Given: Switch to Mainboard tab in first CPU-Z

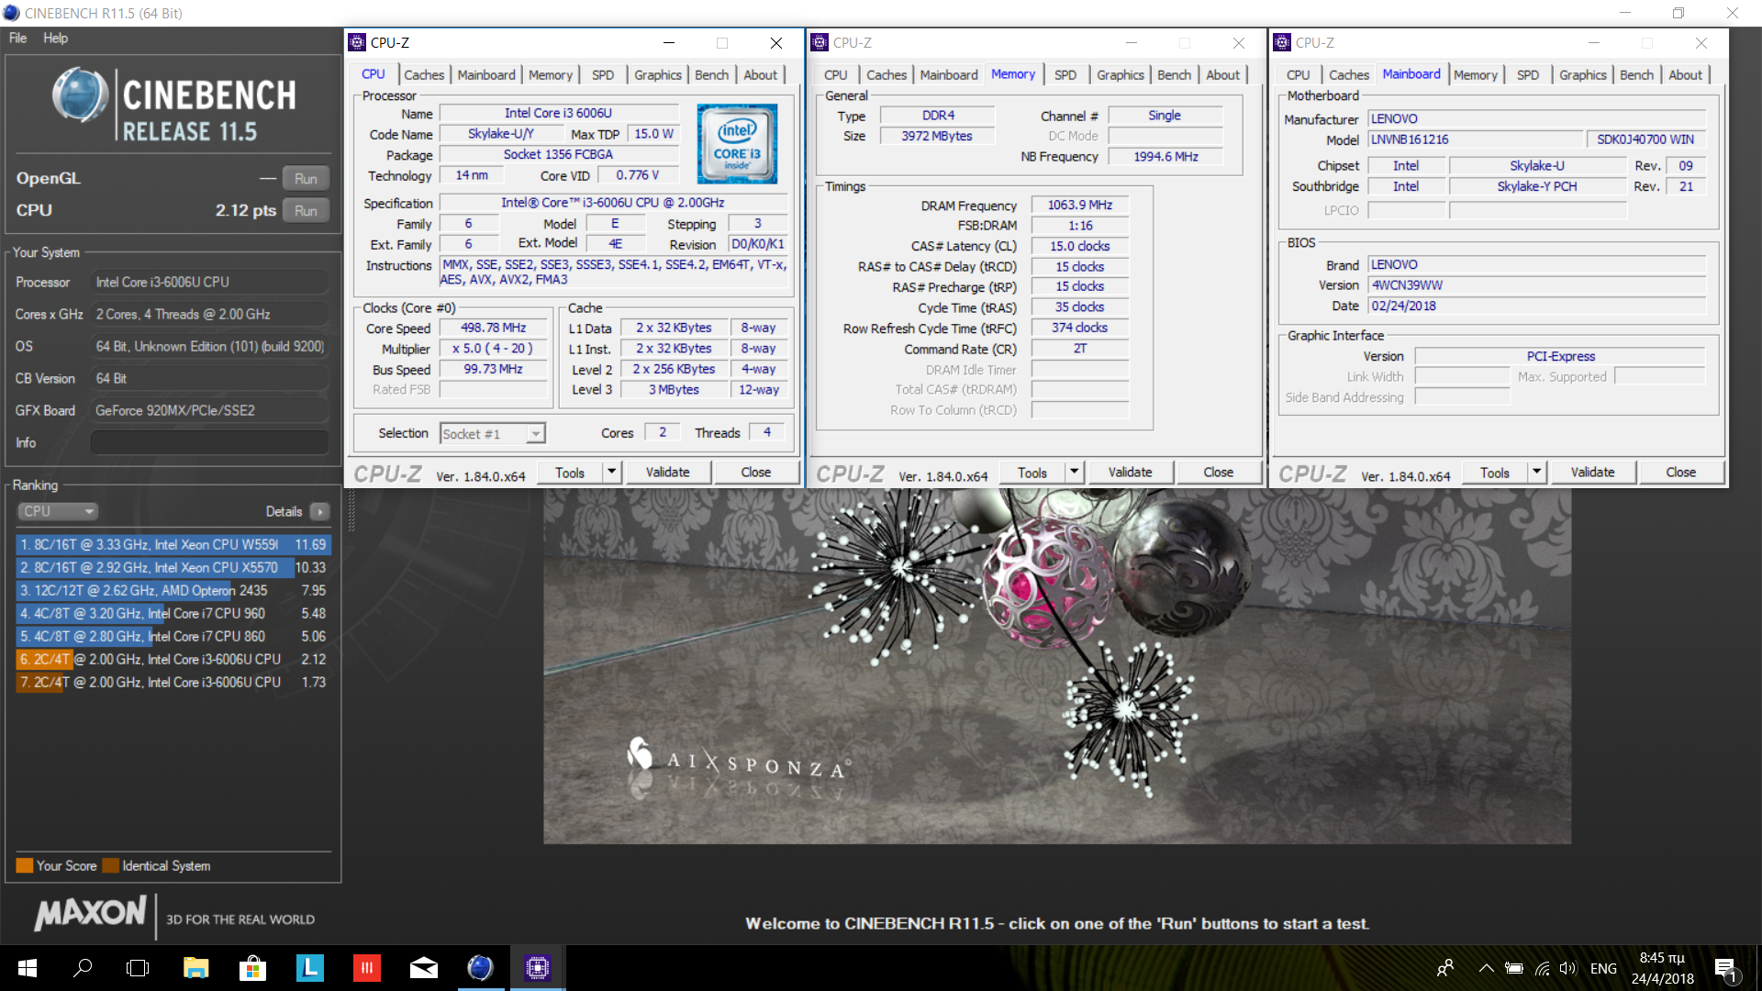Looking at the screenshot, I should pos(486,75).
